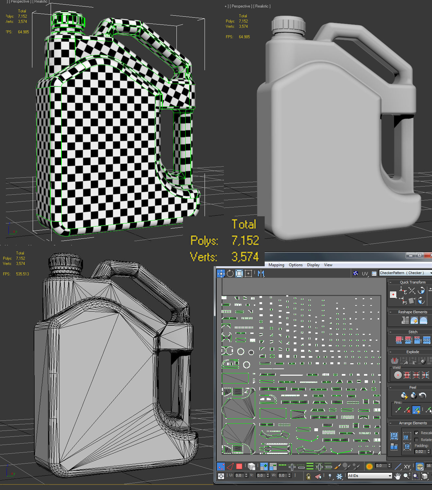This screenshot has width=432, height=490.
Task: Toggle the Absolute/Offset mode button beside U field
Action: coord(221,476)
